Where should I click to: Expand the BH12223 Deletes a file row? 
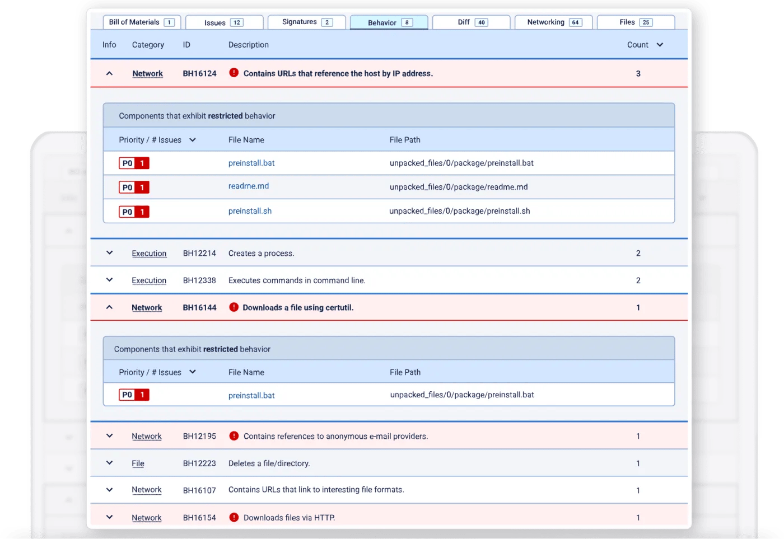tap(109, 463)
